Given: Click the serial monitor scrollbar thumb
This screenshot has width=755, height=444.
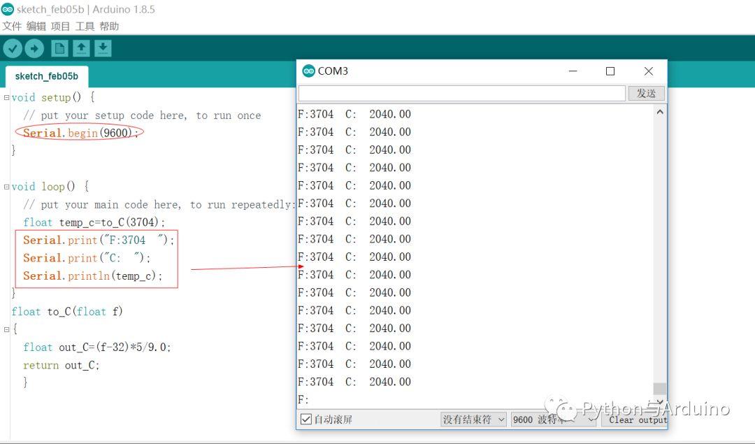Looking at the screenshot, I should 660,388.
